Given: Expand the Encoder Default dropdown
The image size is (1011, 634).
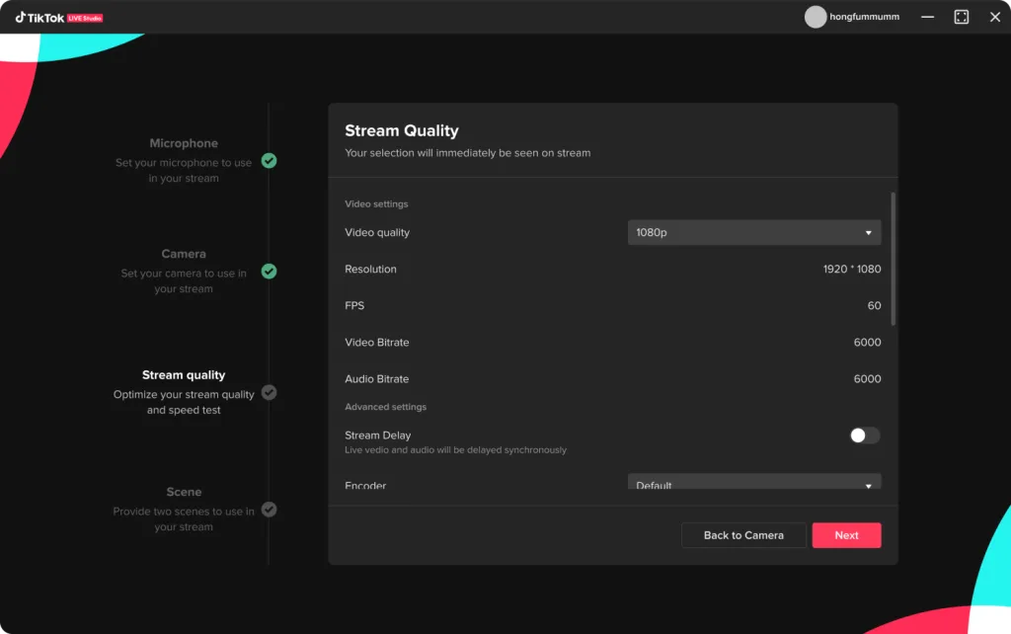Looking at the screenshot, I should click(x=753, y=483).
